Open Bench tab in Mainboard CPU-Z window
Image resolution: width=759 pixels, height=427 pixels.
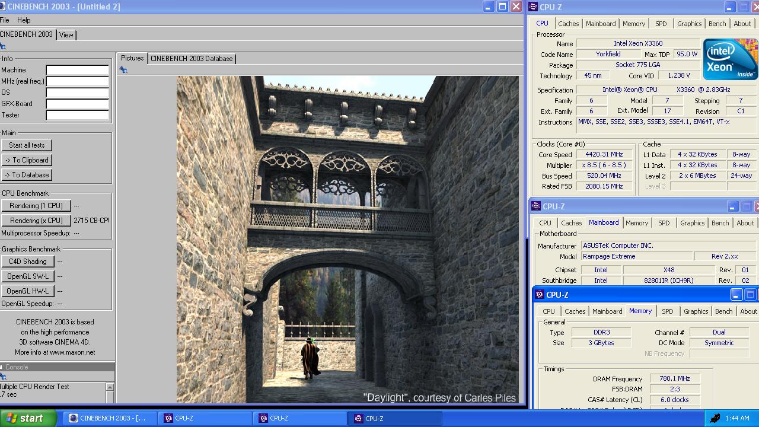tap(720, 223)
